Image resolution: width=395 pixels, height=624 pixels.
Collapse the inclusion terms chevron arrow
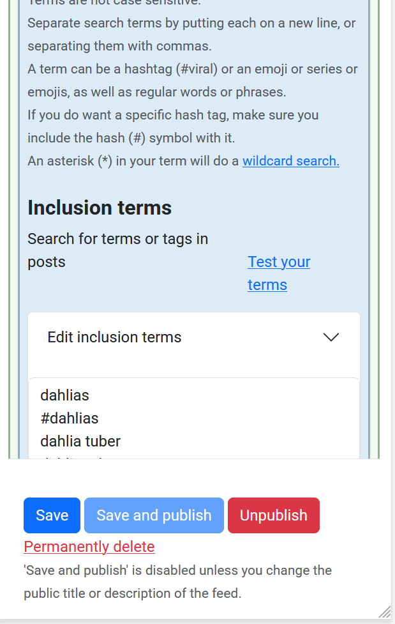tap(331, 337)
